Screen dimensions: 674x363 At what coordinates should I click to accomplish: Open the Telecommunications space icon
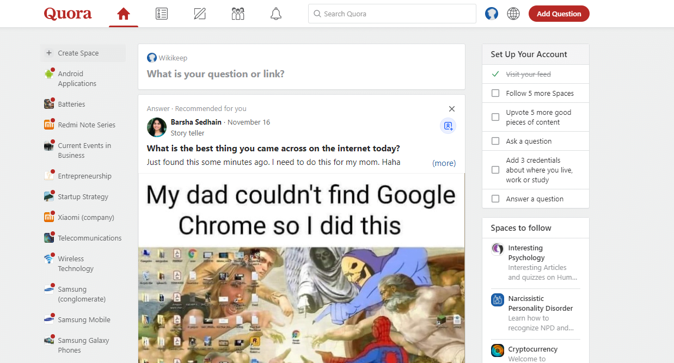49,238
